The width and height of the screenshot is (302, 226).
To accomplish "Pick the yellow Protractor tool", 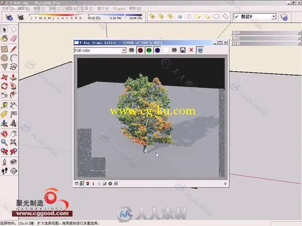I will coord(4,114).
